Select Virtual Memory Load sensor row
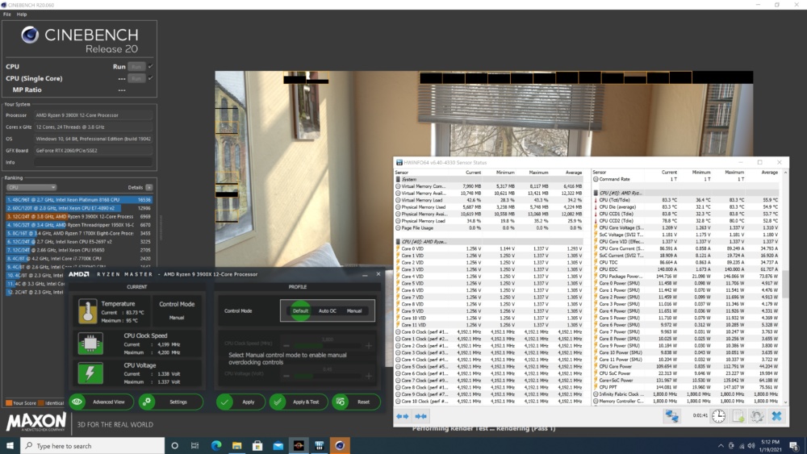This screenshot has height=454, width=807. [x=489, y=200]
